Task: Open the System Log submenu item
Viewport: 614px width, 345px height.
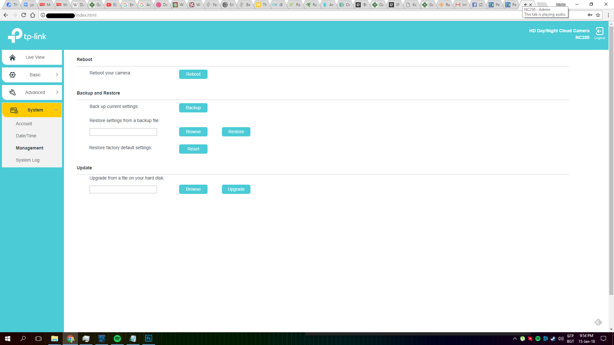Action: pos(28,160)
